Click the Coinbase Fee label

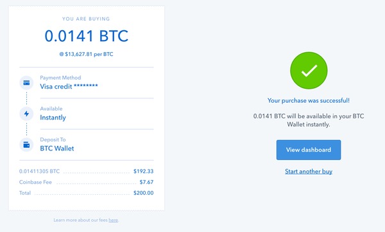tap(35, 182)
